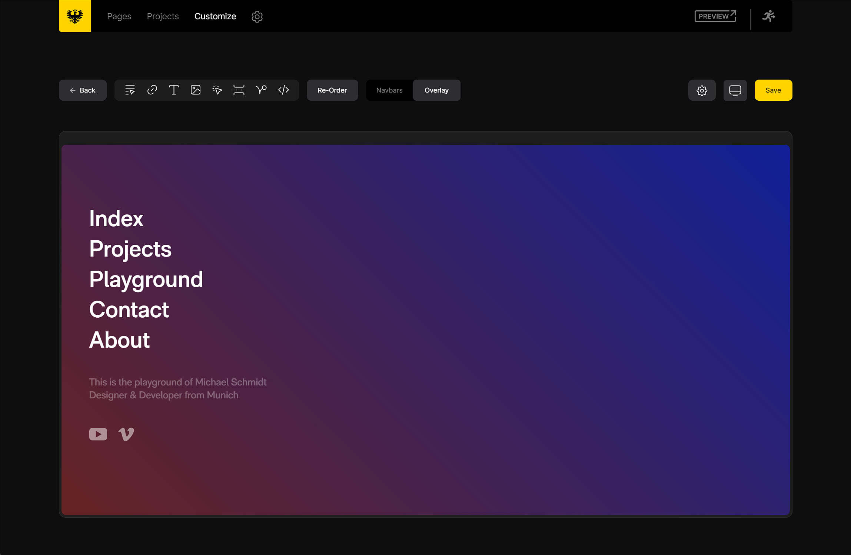Select the cursor click element icon
This screenshot has height=555, width=851.
(x=217, y=90)
